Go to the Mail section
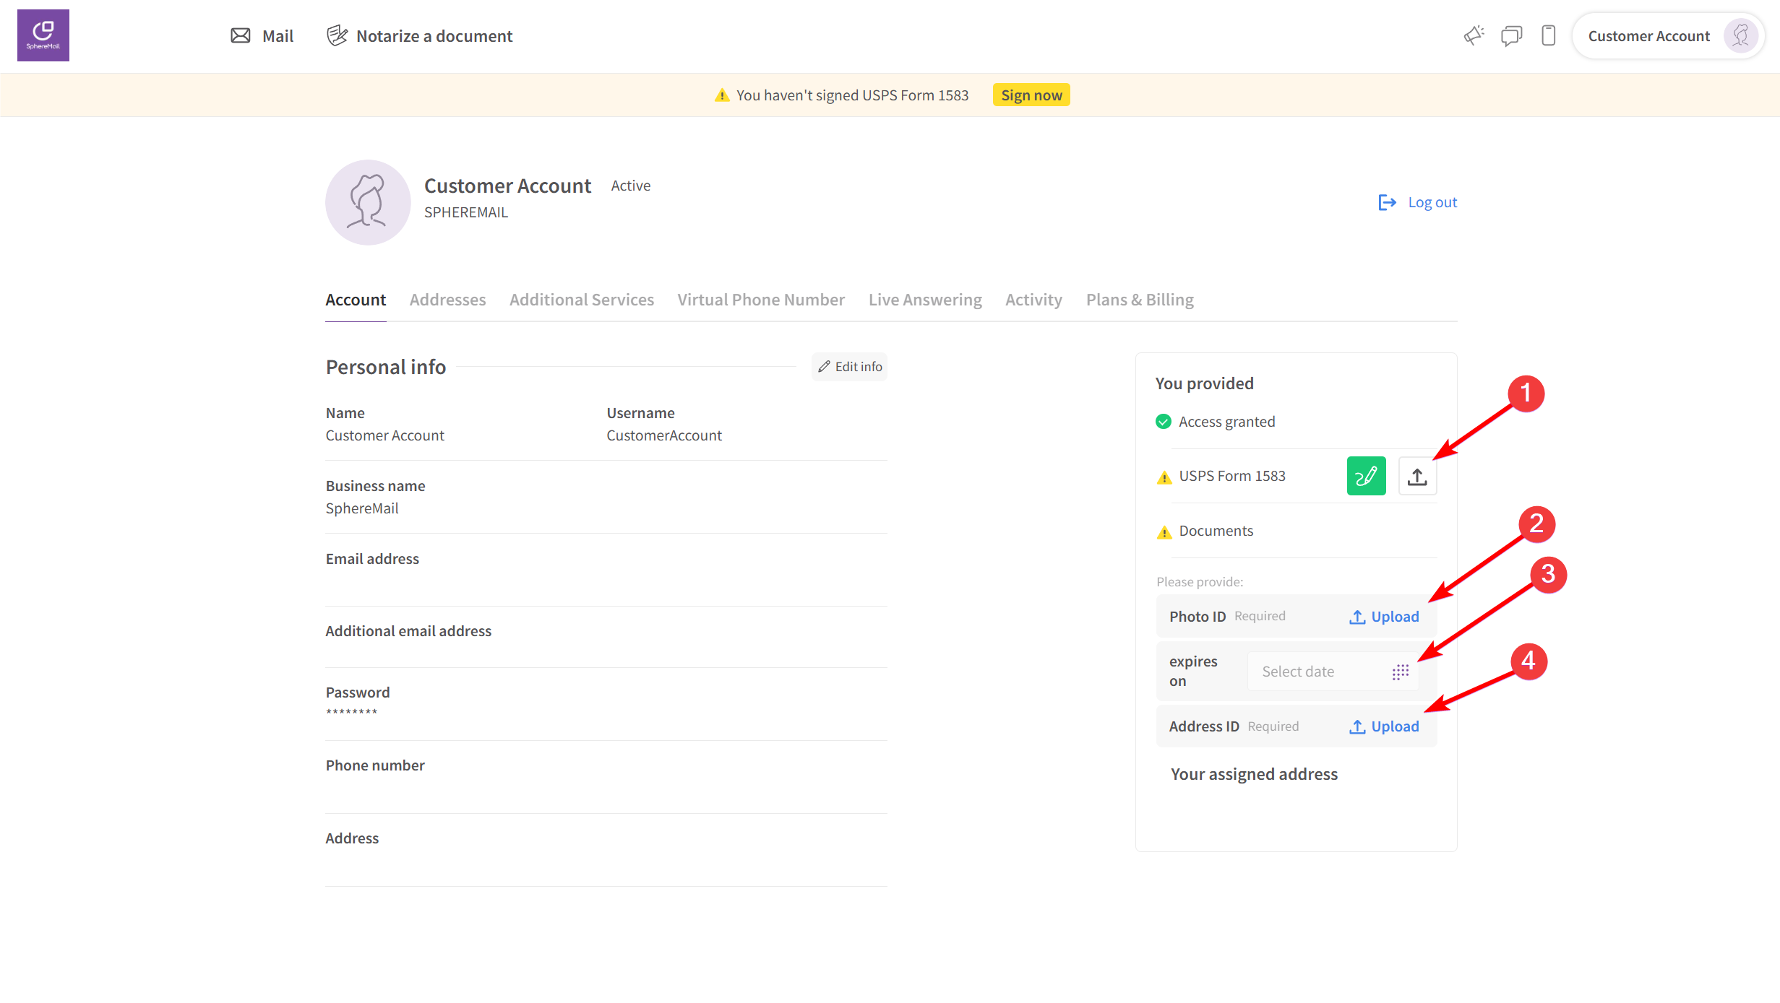1780x1003 pixels. coord(262,35)
